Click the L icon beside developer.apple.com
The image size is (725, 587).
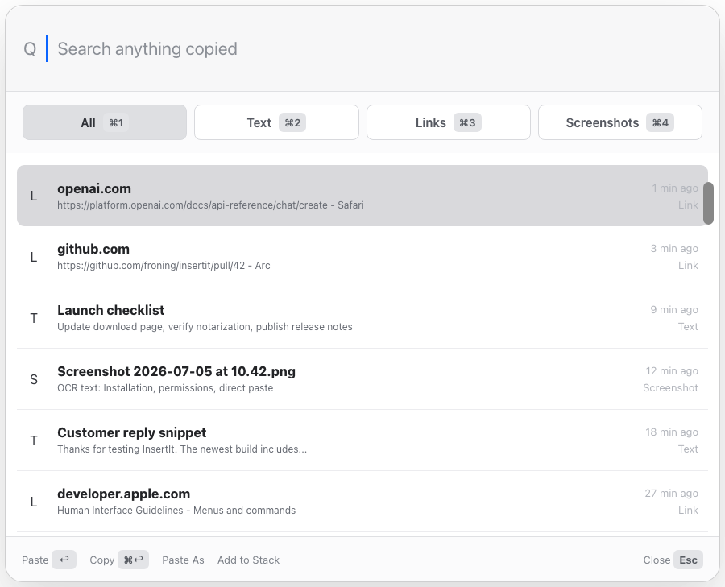(34, 502)
